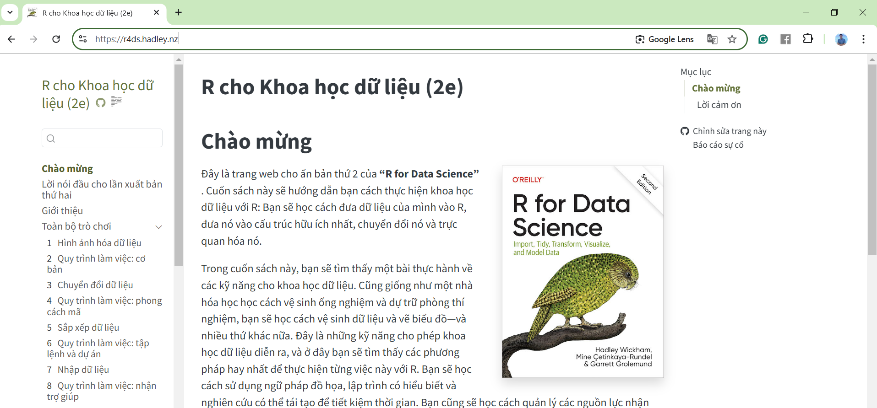The width and height of the screenshot is (877, 408).
Task: Open chapter 1 Hình ảnh hóa dữ liệu
Action: (x=94, y=243)
